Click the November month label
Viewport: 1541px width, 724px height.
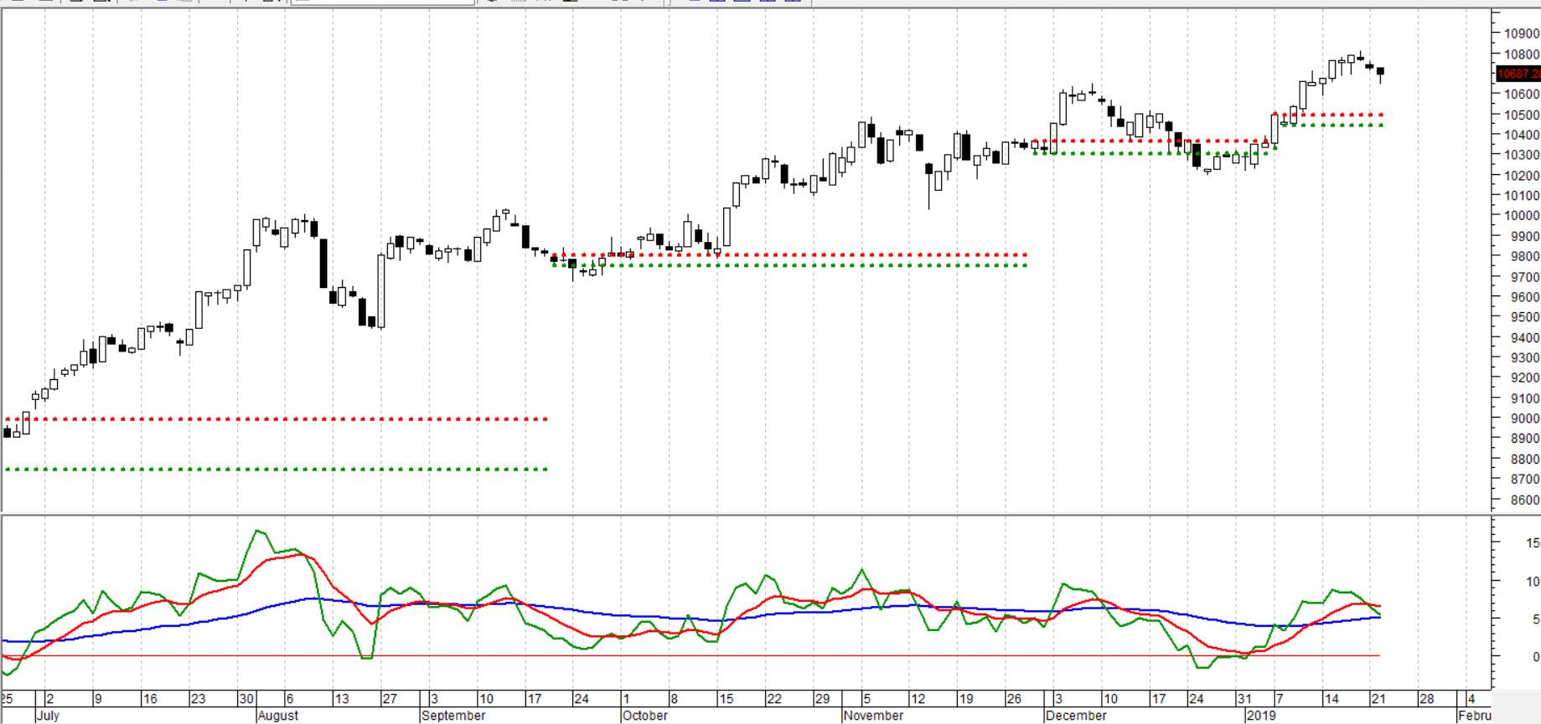[x=873, y=716]
